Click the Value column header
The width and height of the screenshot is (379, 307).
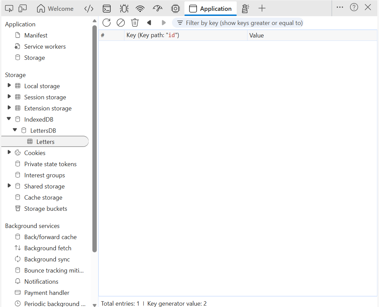coord(312,35)
